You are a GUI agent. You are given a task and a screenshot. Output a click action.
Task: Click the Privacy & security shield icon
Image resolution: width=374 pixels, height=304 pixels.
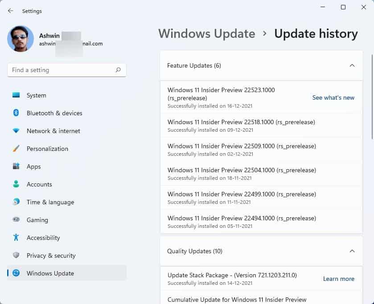[x=16, y=255]
